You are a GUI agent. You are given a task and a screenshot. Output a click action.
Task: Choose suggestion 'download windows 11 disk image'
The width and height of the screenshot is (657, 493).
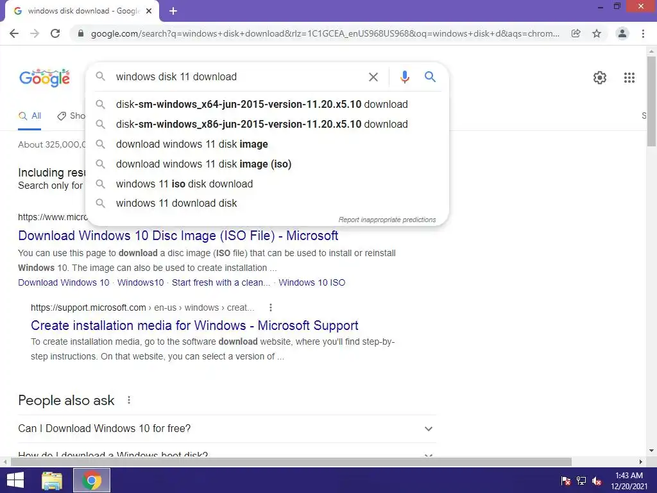(267, 144)
